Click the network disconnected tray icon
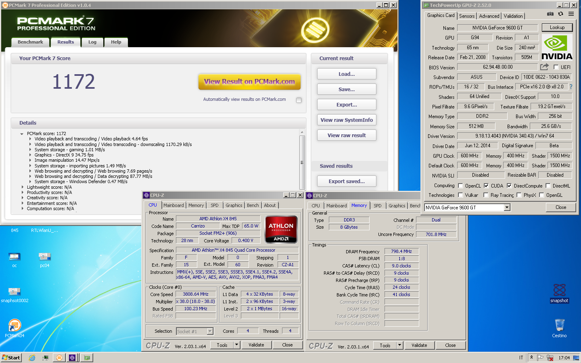The width and height of the screenshot is (581, 363). pos(549,358)
